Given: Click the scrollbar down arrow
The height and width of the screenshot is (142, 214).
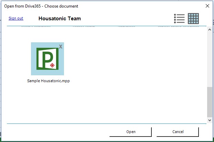Looking at the screenshot, I should pyautogui.click(x=210, y=120).
